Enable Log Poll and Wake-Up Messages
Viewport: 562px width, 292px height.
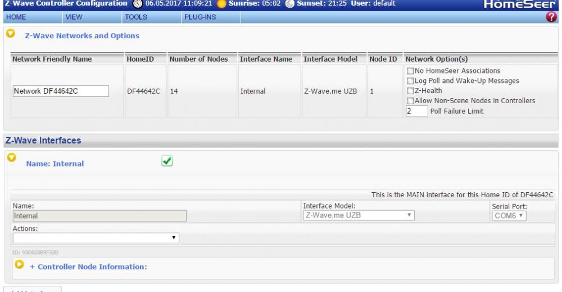point(410,81)
